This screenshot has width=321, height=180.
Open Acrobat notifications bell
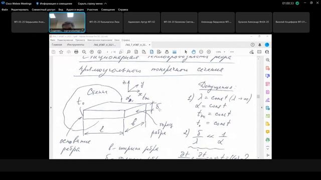260,44
